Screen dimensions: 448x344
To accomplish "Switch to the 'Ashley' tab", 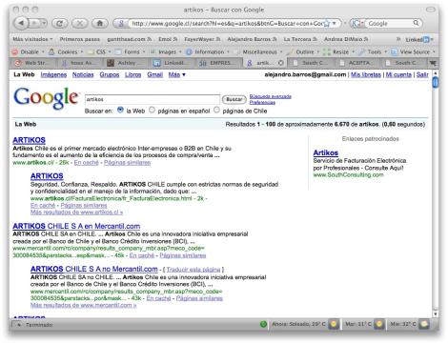I will 126,63.
